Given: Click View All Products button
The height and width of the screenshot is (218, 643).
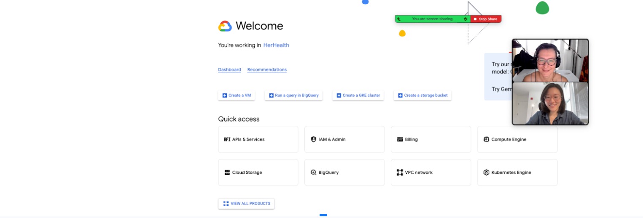Looking at the screenshot, I should (x=246, y=204).
